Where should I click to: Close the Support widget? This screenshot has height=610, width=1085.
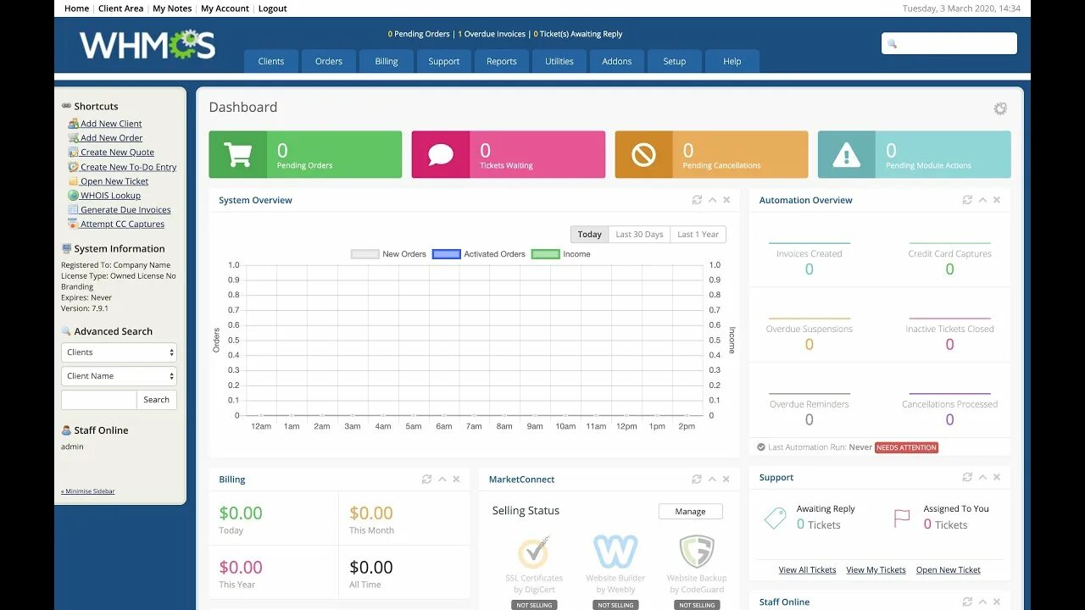997,477
